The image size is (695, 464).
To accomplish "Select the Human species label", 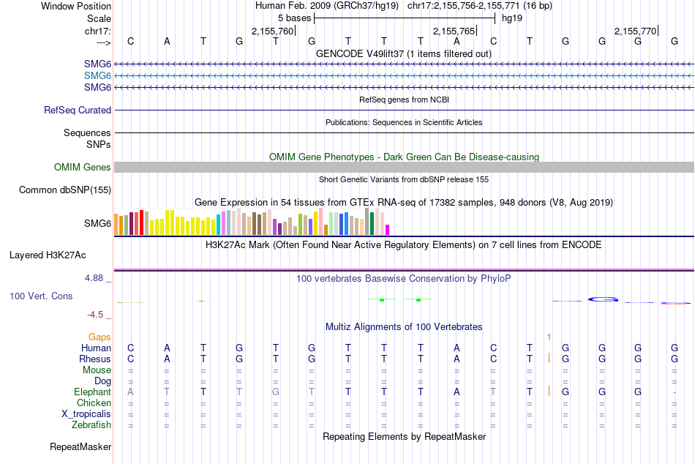I will pos(96,348).
